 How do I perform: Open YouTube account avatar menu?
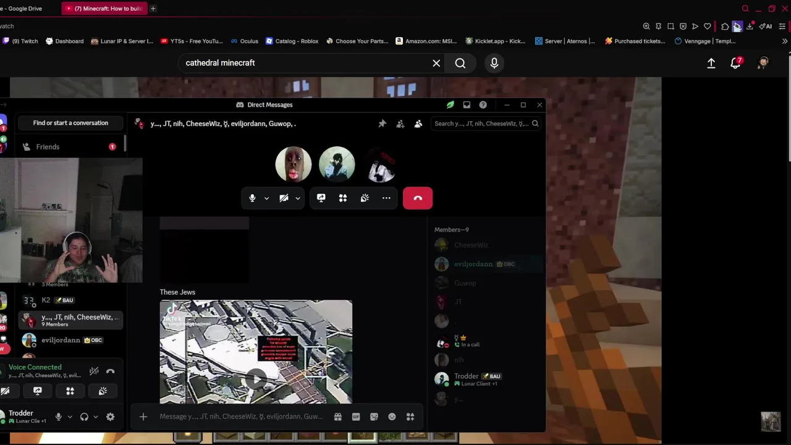[764, 63]
